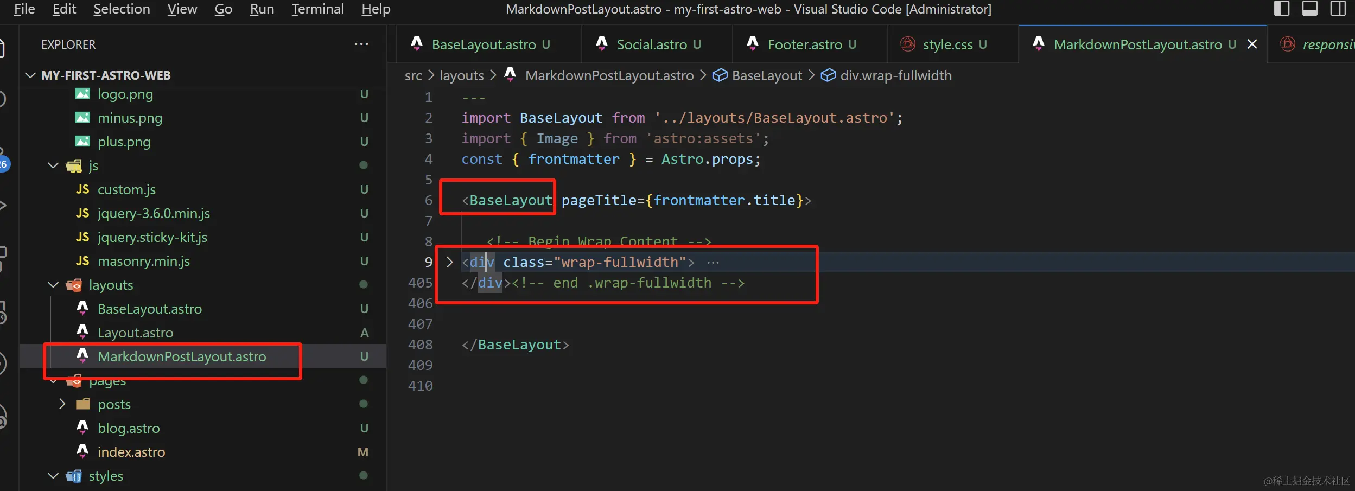The height and width of the screenshot is (491, 1355).
Task: Click the closing BaseLayout tag on line 408
Action: 515,345
